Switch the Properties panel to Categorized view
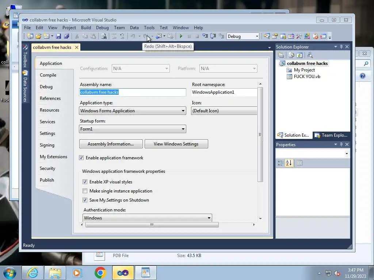The image size is (374, 280). pos(280,163)
